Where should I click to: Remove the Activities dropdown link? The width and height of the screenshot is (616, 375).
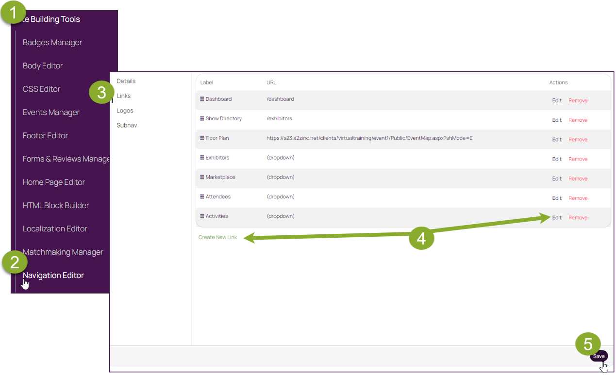578,217
